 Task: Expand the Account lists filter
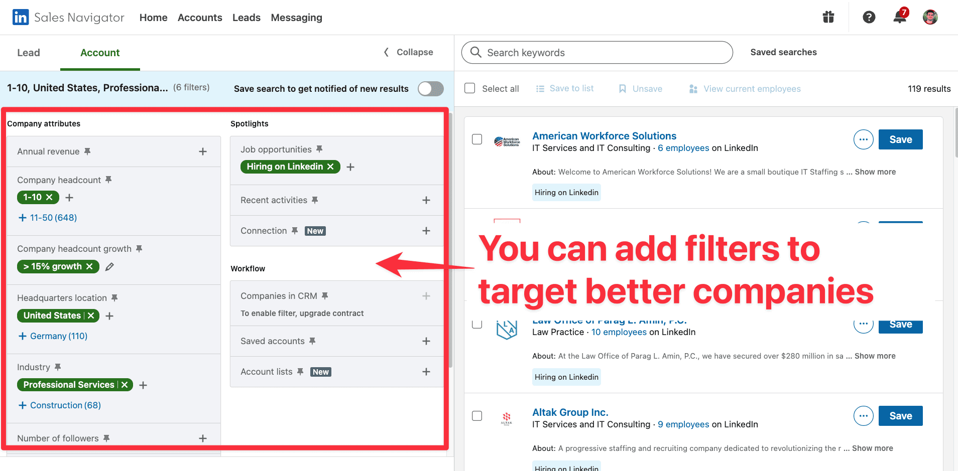point(426,372)
